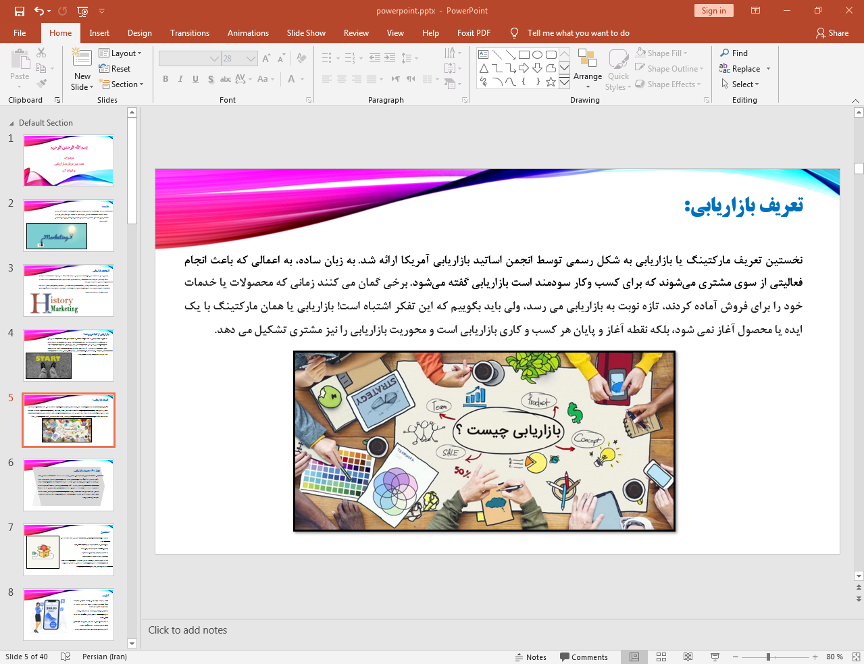Screen dimensions: 864x664
Task: Toggle Center paragraph alignment
Action: click(x=342, y=79)
